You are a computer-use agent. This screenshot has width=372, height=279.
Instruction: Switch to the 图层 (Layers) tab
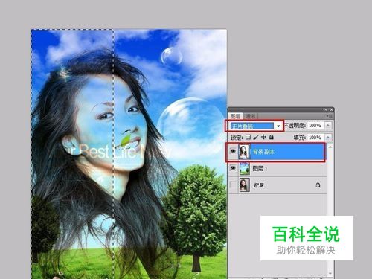pyautogui.click(x=235, y=116)
